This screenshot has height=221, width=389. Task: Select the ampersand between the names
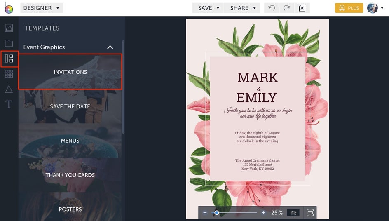point(259,89)
